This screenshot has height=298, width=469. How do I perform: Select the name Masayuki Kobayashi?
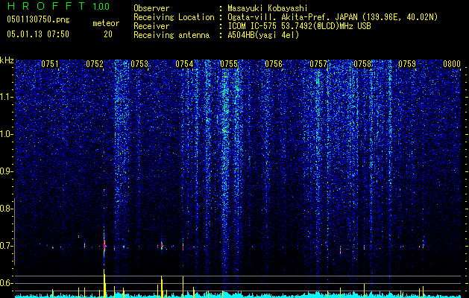(x=268, y=8)
